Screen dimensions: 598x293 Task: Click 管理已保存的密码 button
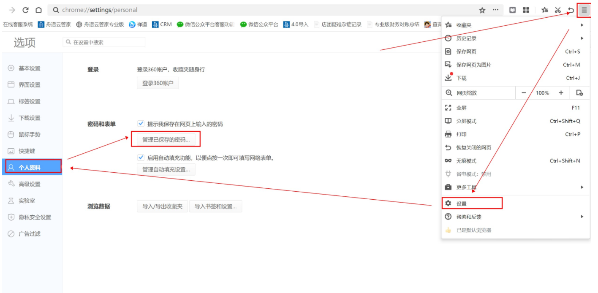point(166,139)
